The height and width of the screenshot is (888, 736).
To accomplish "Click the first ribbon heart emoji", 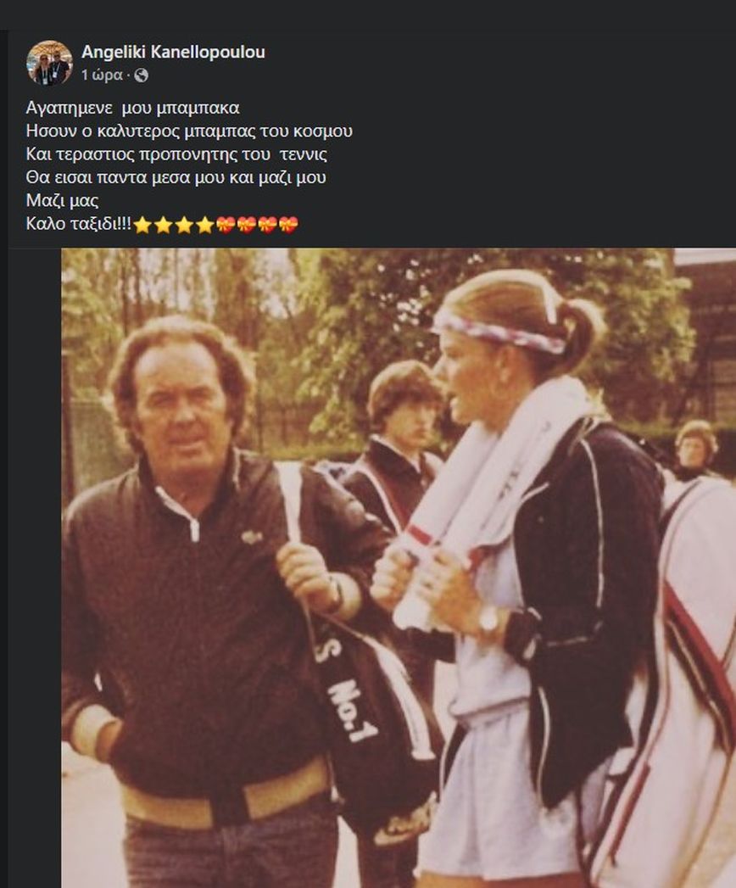I will (x=226, y=225).
